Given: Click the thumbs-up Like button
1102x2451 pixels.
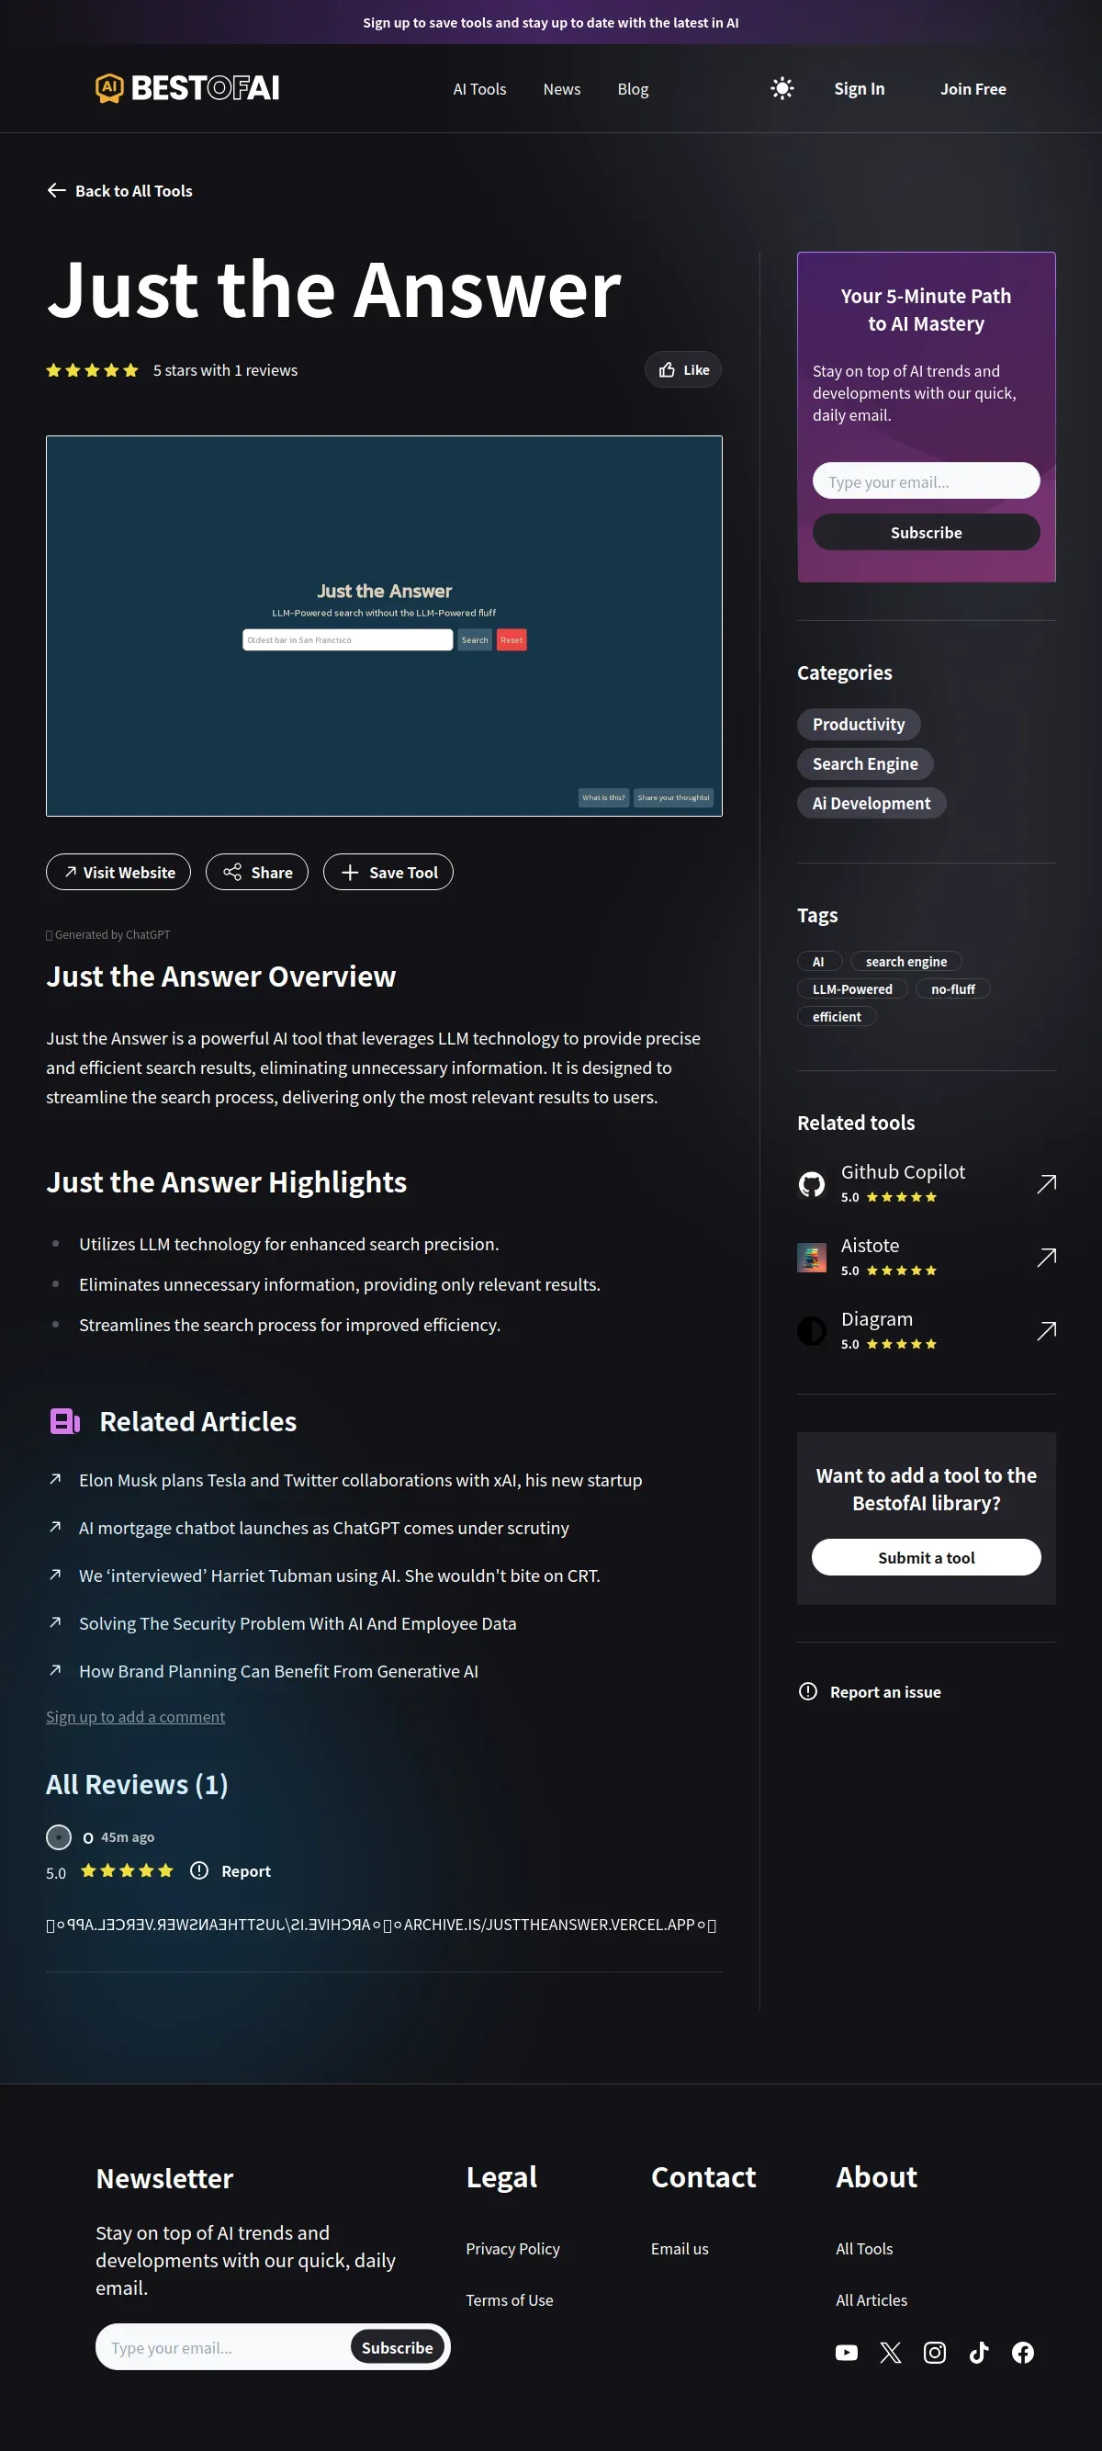Looking at the screenshot, I should point(682,370).
